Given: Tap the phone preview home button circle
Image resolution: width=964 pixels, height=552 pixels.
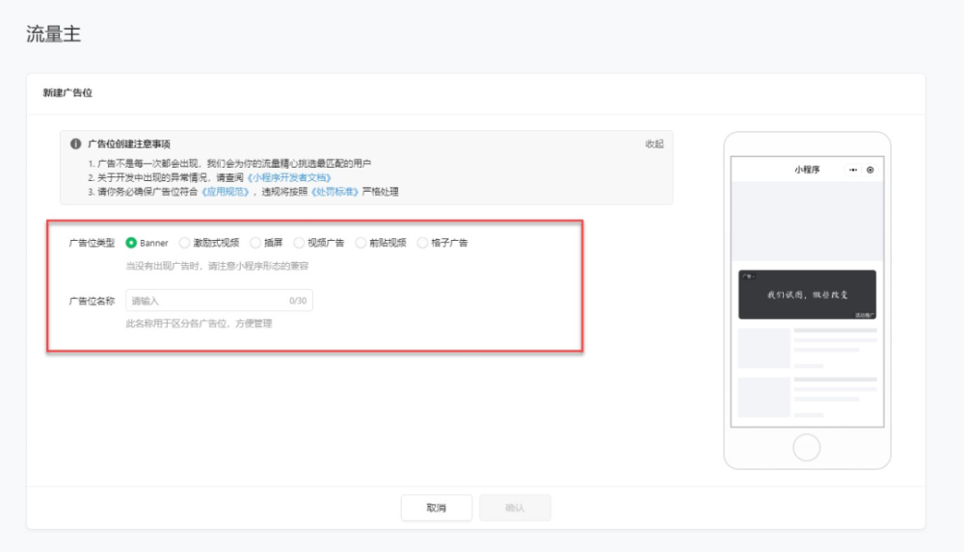Looking at the screenshot, I should (x=807, y=447).
